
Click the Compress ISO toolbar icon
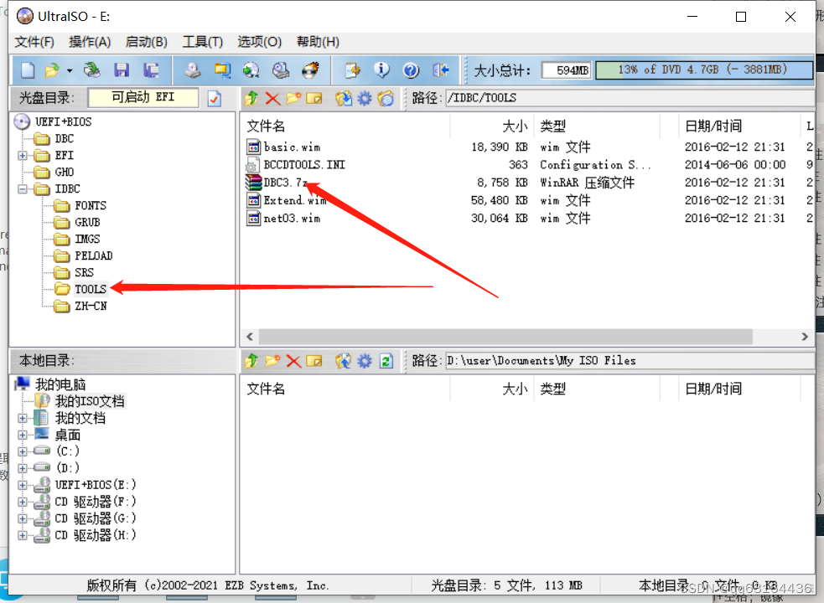pos(222,70)
